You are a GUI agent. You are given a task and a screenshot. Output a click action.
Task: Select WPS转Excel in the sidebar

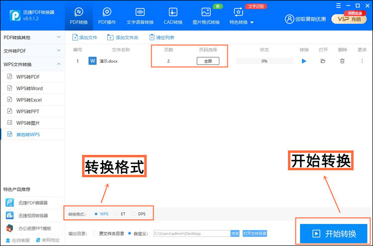click(32, 100)
